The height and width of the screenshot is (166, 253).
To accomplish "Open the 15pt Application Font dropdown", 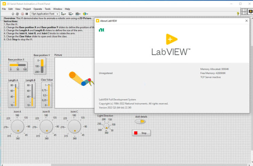I will point(45,14).
